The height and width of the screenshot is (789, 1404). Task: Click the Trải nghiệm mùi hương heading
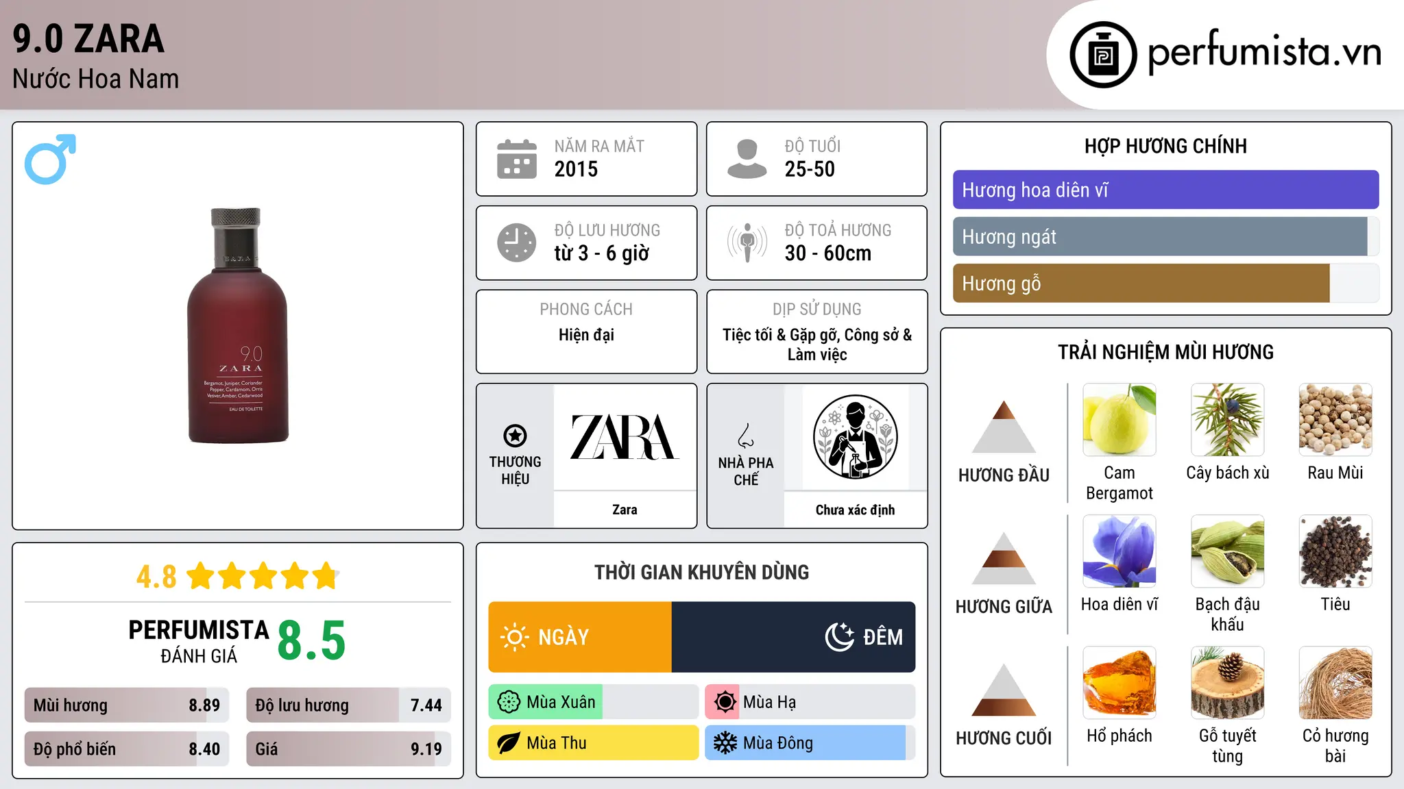click(1165, 352)
